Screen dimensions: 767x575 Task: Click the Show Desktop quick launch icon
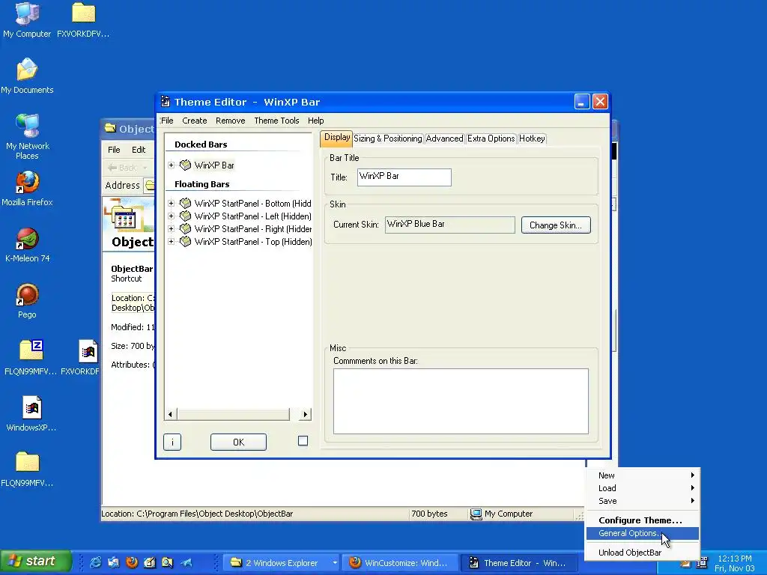(x=114, y=562)
